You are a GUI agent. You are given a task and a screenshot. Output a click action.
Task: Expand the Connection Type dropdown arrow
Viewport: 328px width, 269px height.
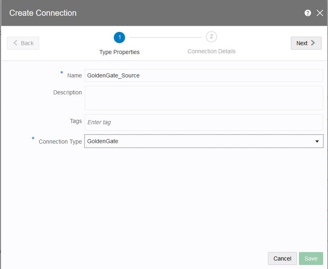(x=317, y=142)
